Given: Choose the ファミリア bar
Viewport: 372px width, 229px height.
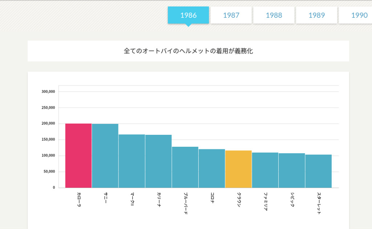Looking at the screenshot, I should (x=265, y=170).
